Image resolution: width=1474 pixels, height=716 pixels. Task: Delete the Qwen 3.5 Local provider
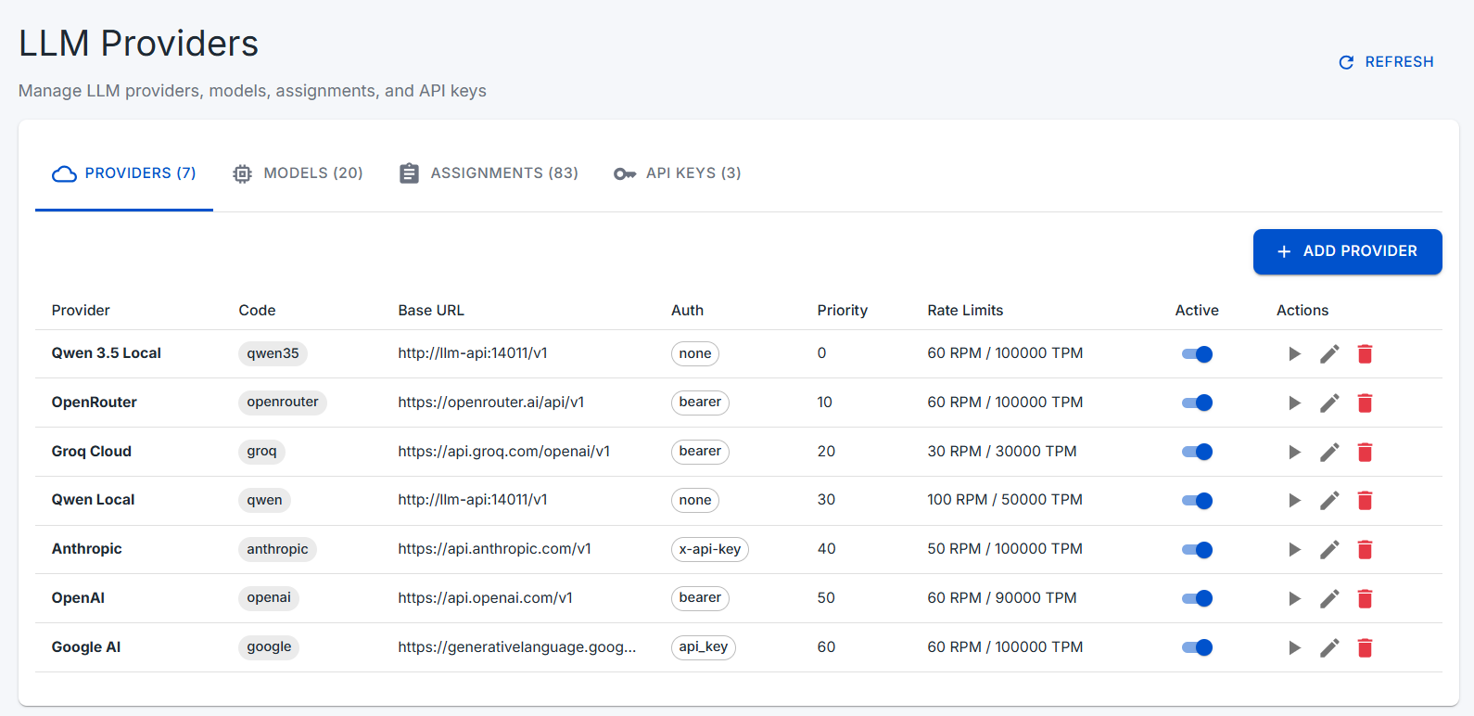[1365, 354]
